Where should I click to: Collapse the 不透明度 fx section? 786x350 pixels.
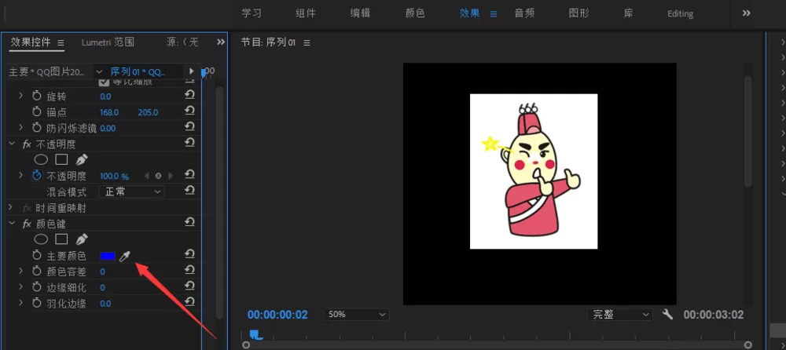[x=12, y=144]
